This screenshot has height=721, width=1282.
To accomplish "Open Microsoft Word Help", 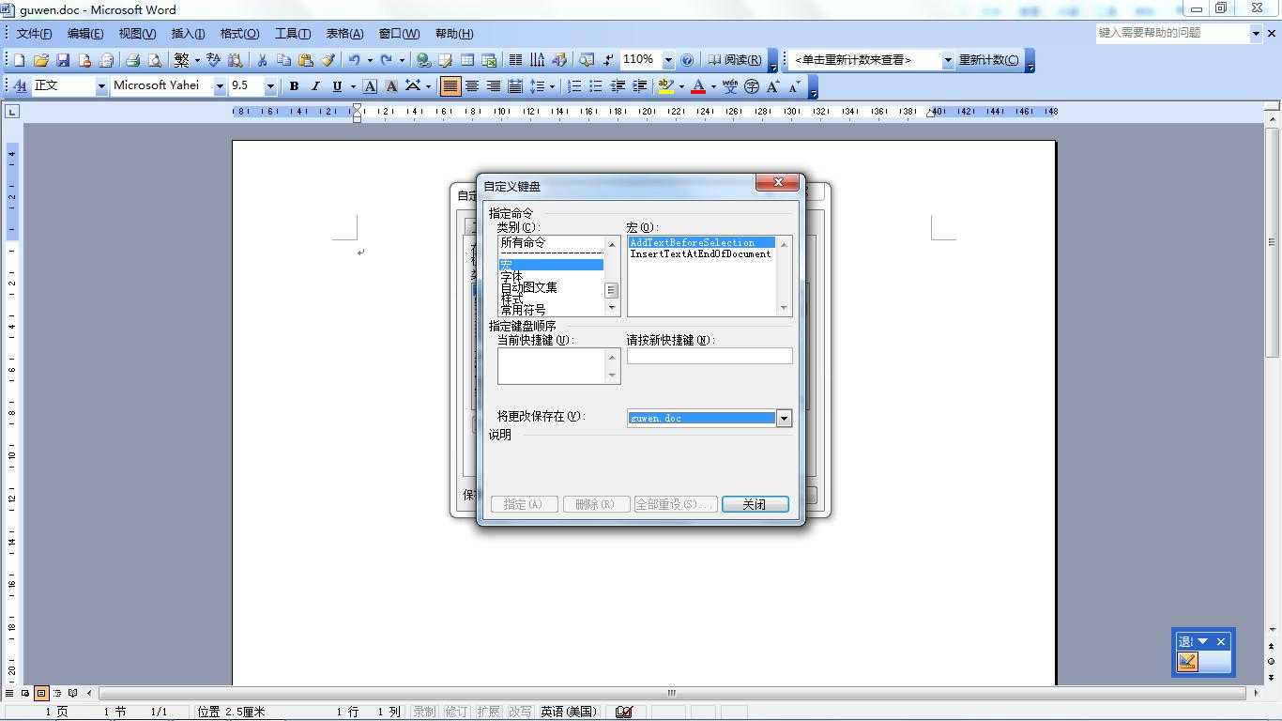I will pyautogui.click(x=687, y=60).
